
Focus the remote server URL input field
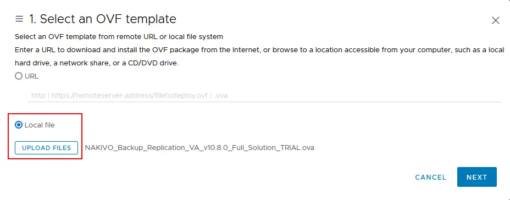pos(264,96)
